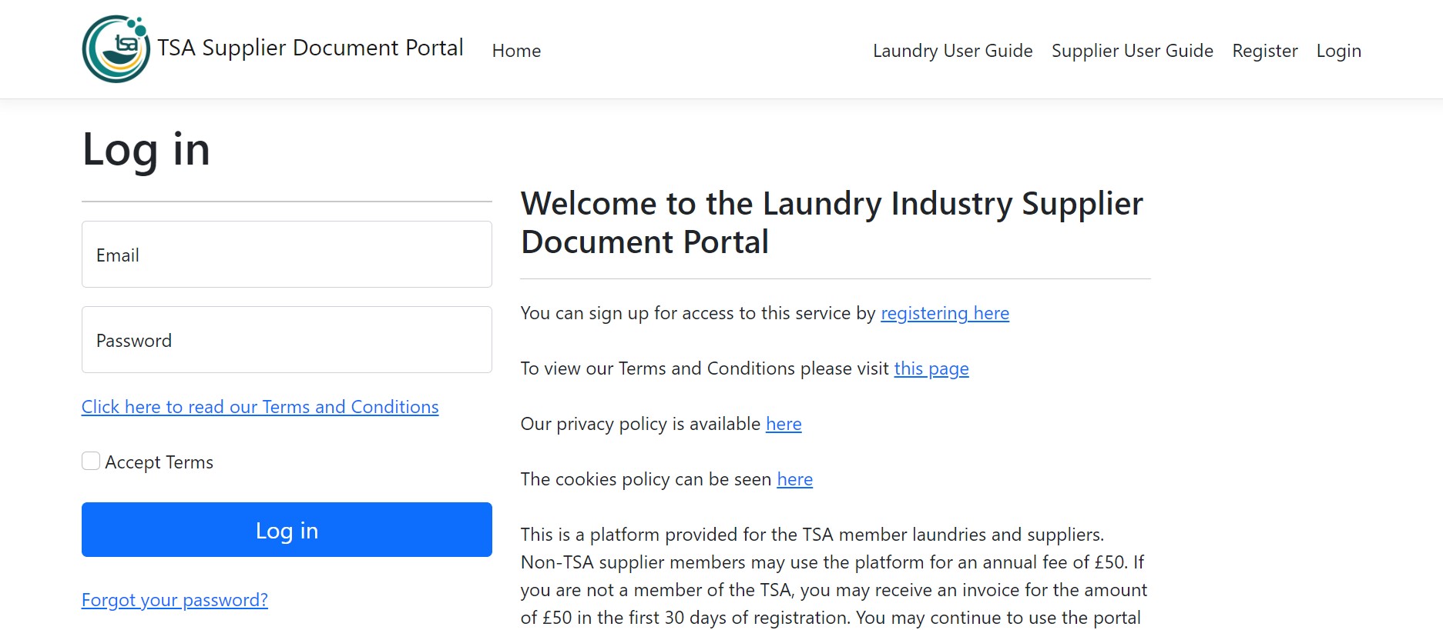Follow the 'Forgot your password?' link
Image resolution: width=1443 pixels, height=630 pixels.
point(175,600)
